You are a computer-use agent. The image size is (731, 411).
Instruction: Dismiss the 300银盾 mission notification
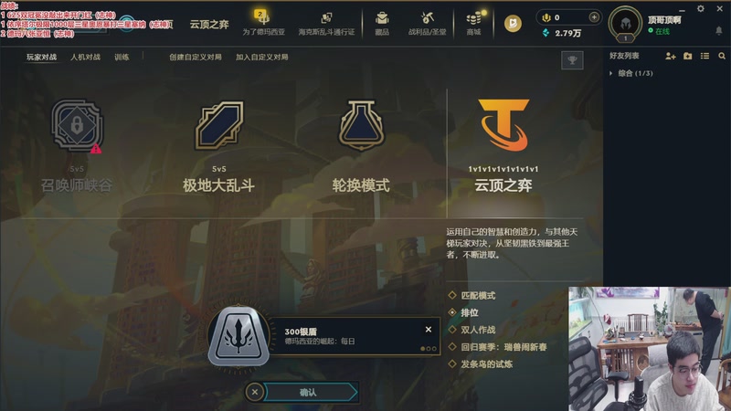429,330
